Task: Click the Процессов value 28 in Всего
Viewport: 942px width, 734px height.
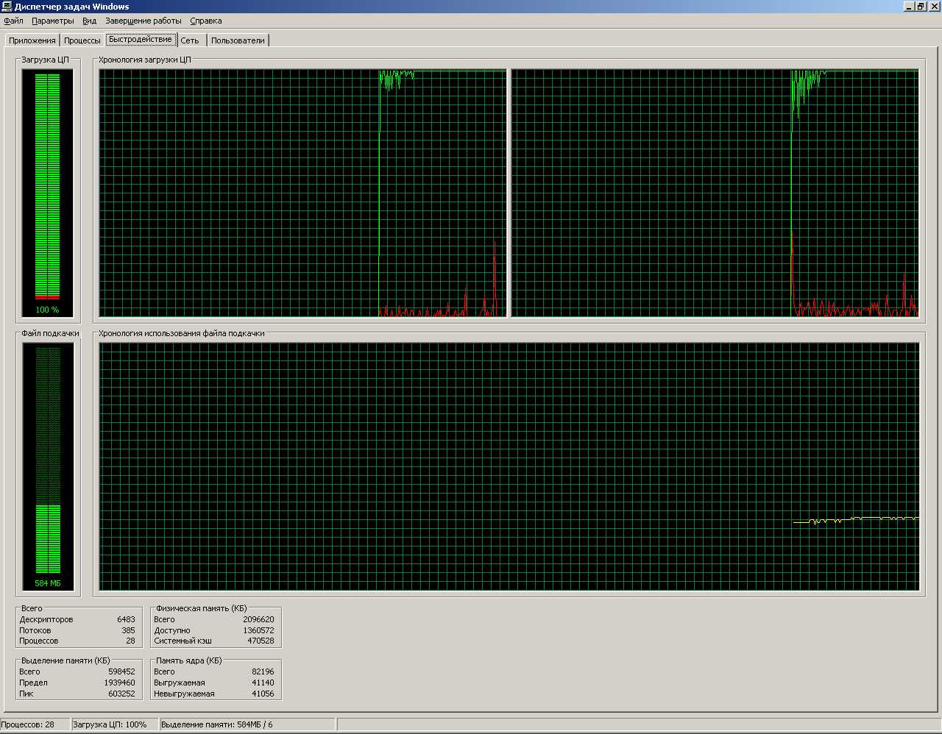Action: [x=130, y=641]
